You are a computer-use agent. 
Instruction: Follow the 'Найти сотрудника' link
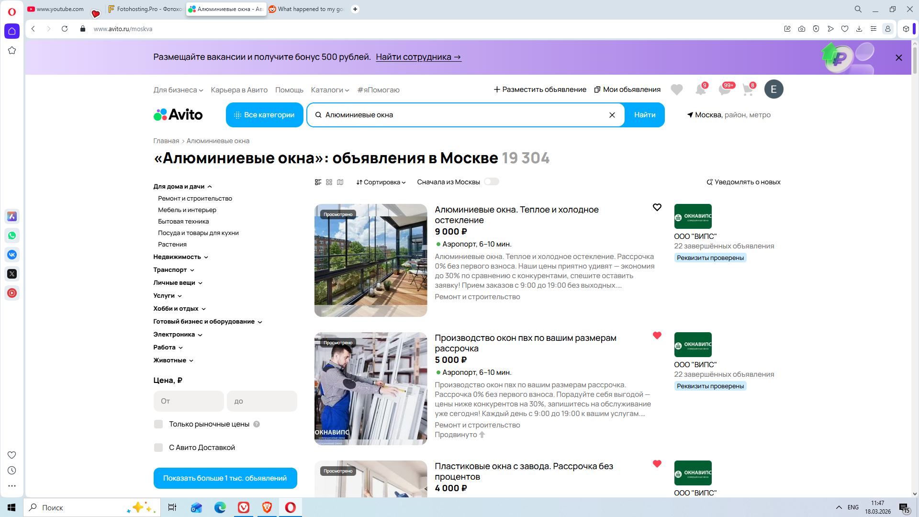point(418,57)
